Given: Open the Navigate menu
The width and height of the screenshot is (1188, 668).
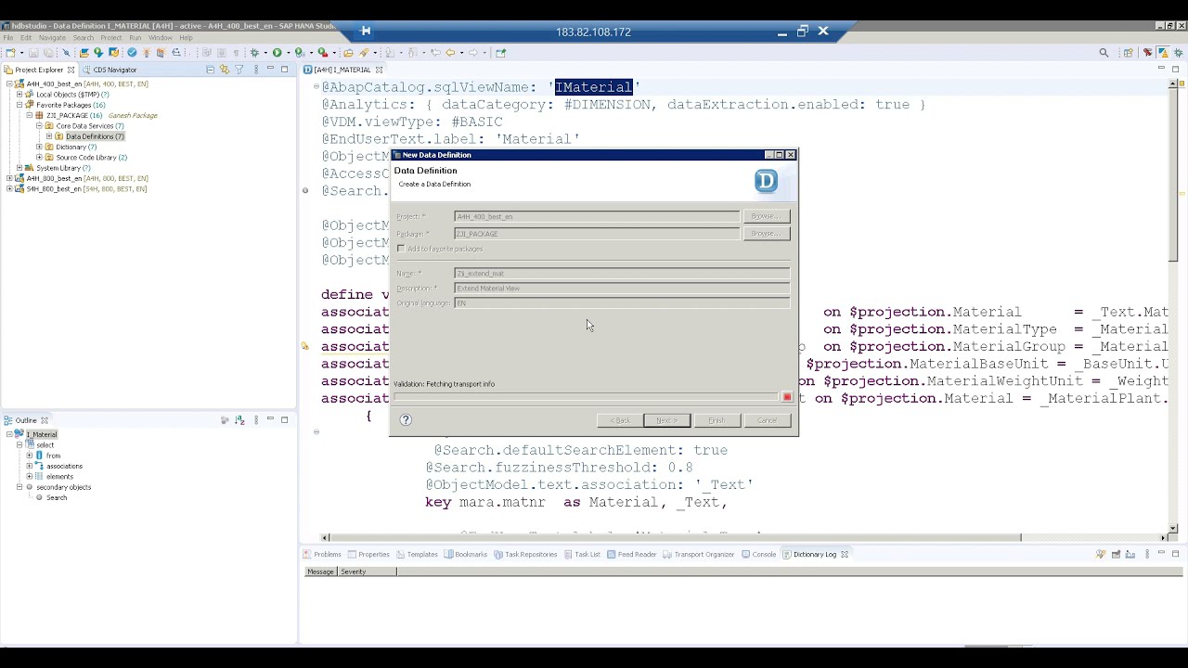Looking at the screenshot, I should 52,38.
